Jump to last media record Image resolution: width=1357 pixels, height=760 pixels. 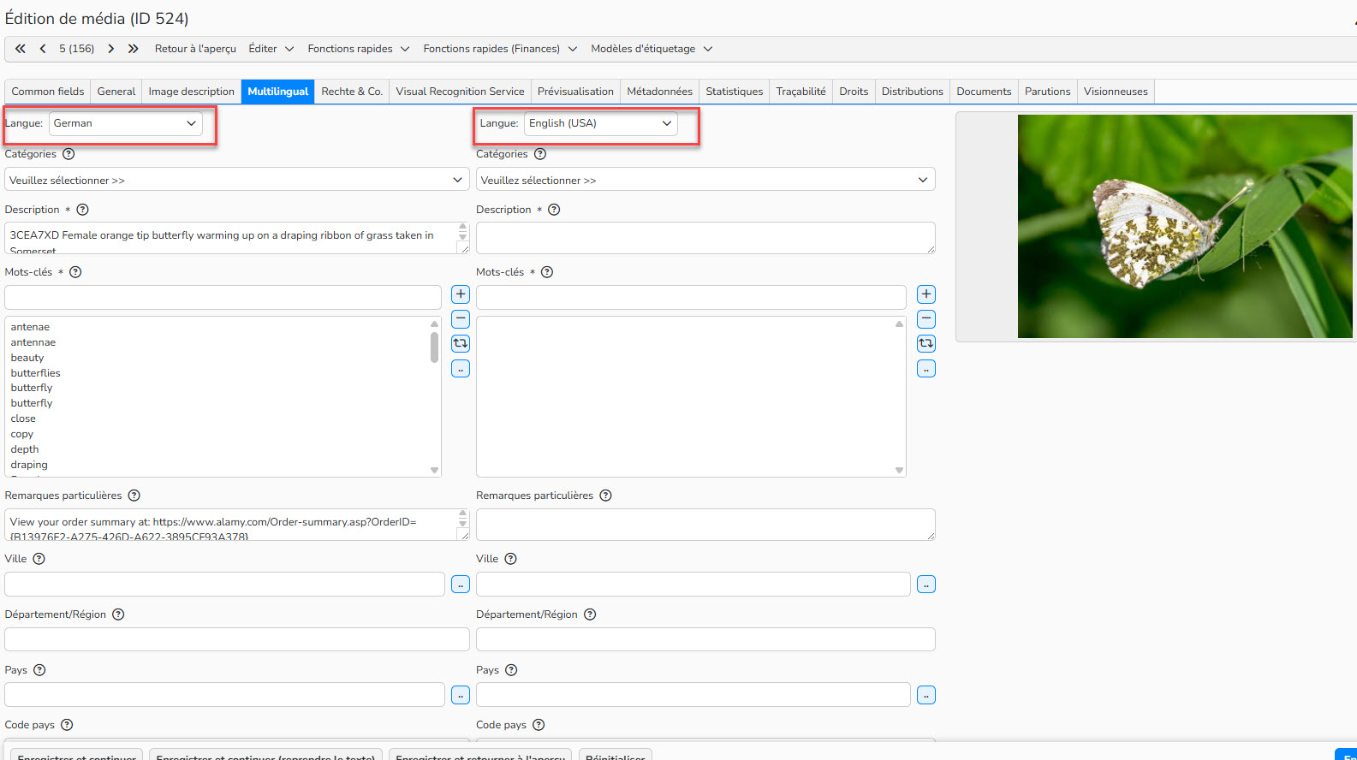pos(133,49)
